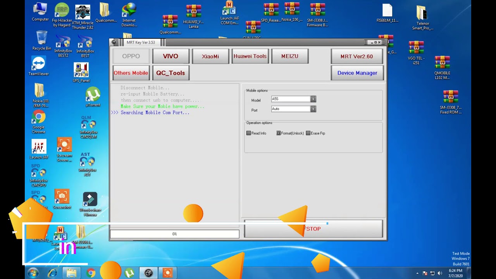
Task: Select the InfinityBox BEST desktop shortcut
Action: [x=85, y=46]
